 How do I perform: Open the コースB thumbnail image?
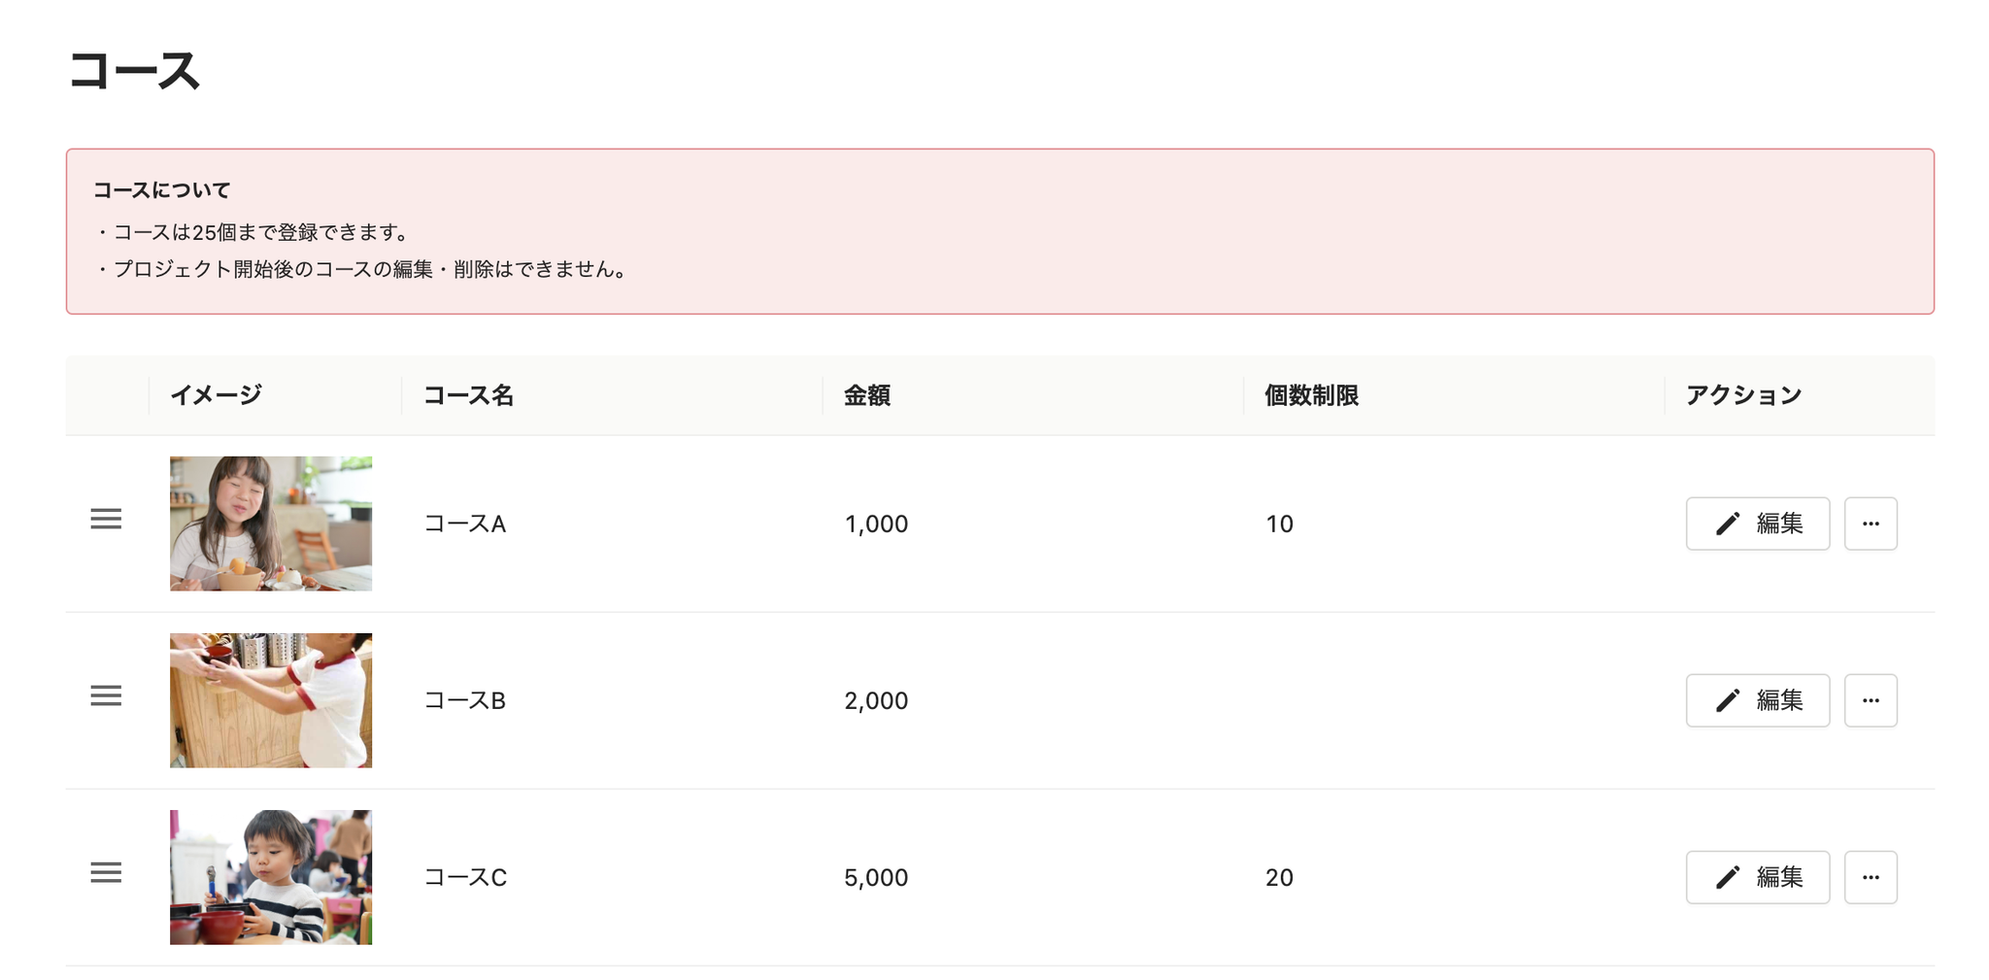click(x=271, y=700)
